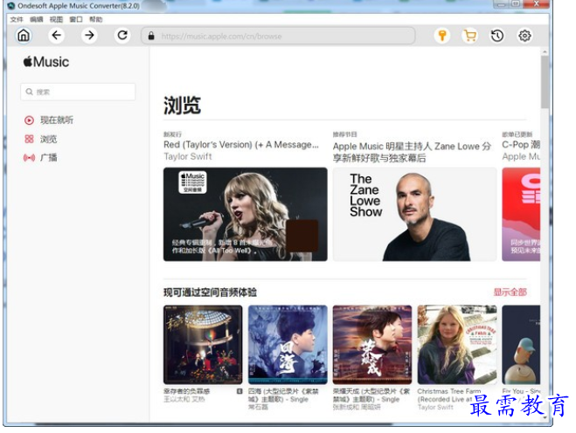Click the 广播 radio wave icon
This screenshot has width=576, height=433.
(x=29, y=158)
